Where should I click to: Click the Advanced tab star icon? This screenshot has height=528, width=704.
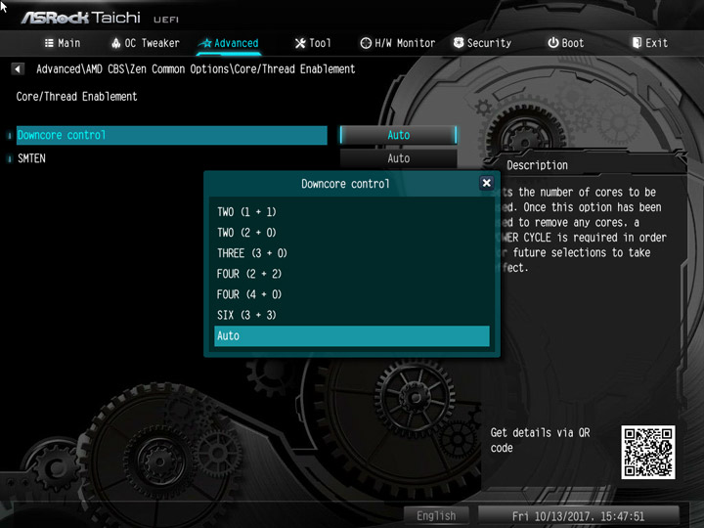click(206, 43)
